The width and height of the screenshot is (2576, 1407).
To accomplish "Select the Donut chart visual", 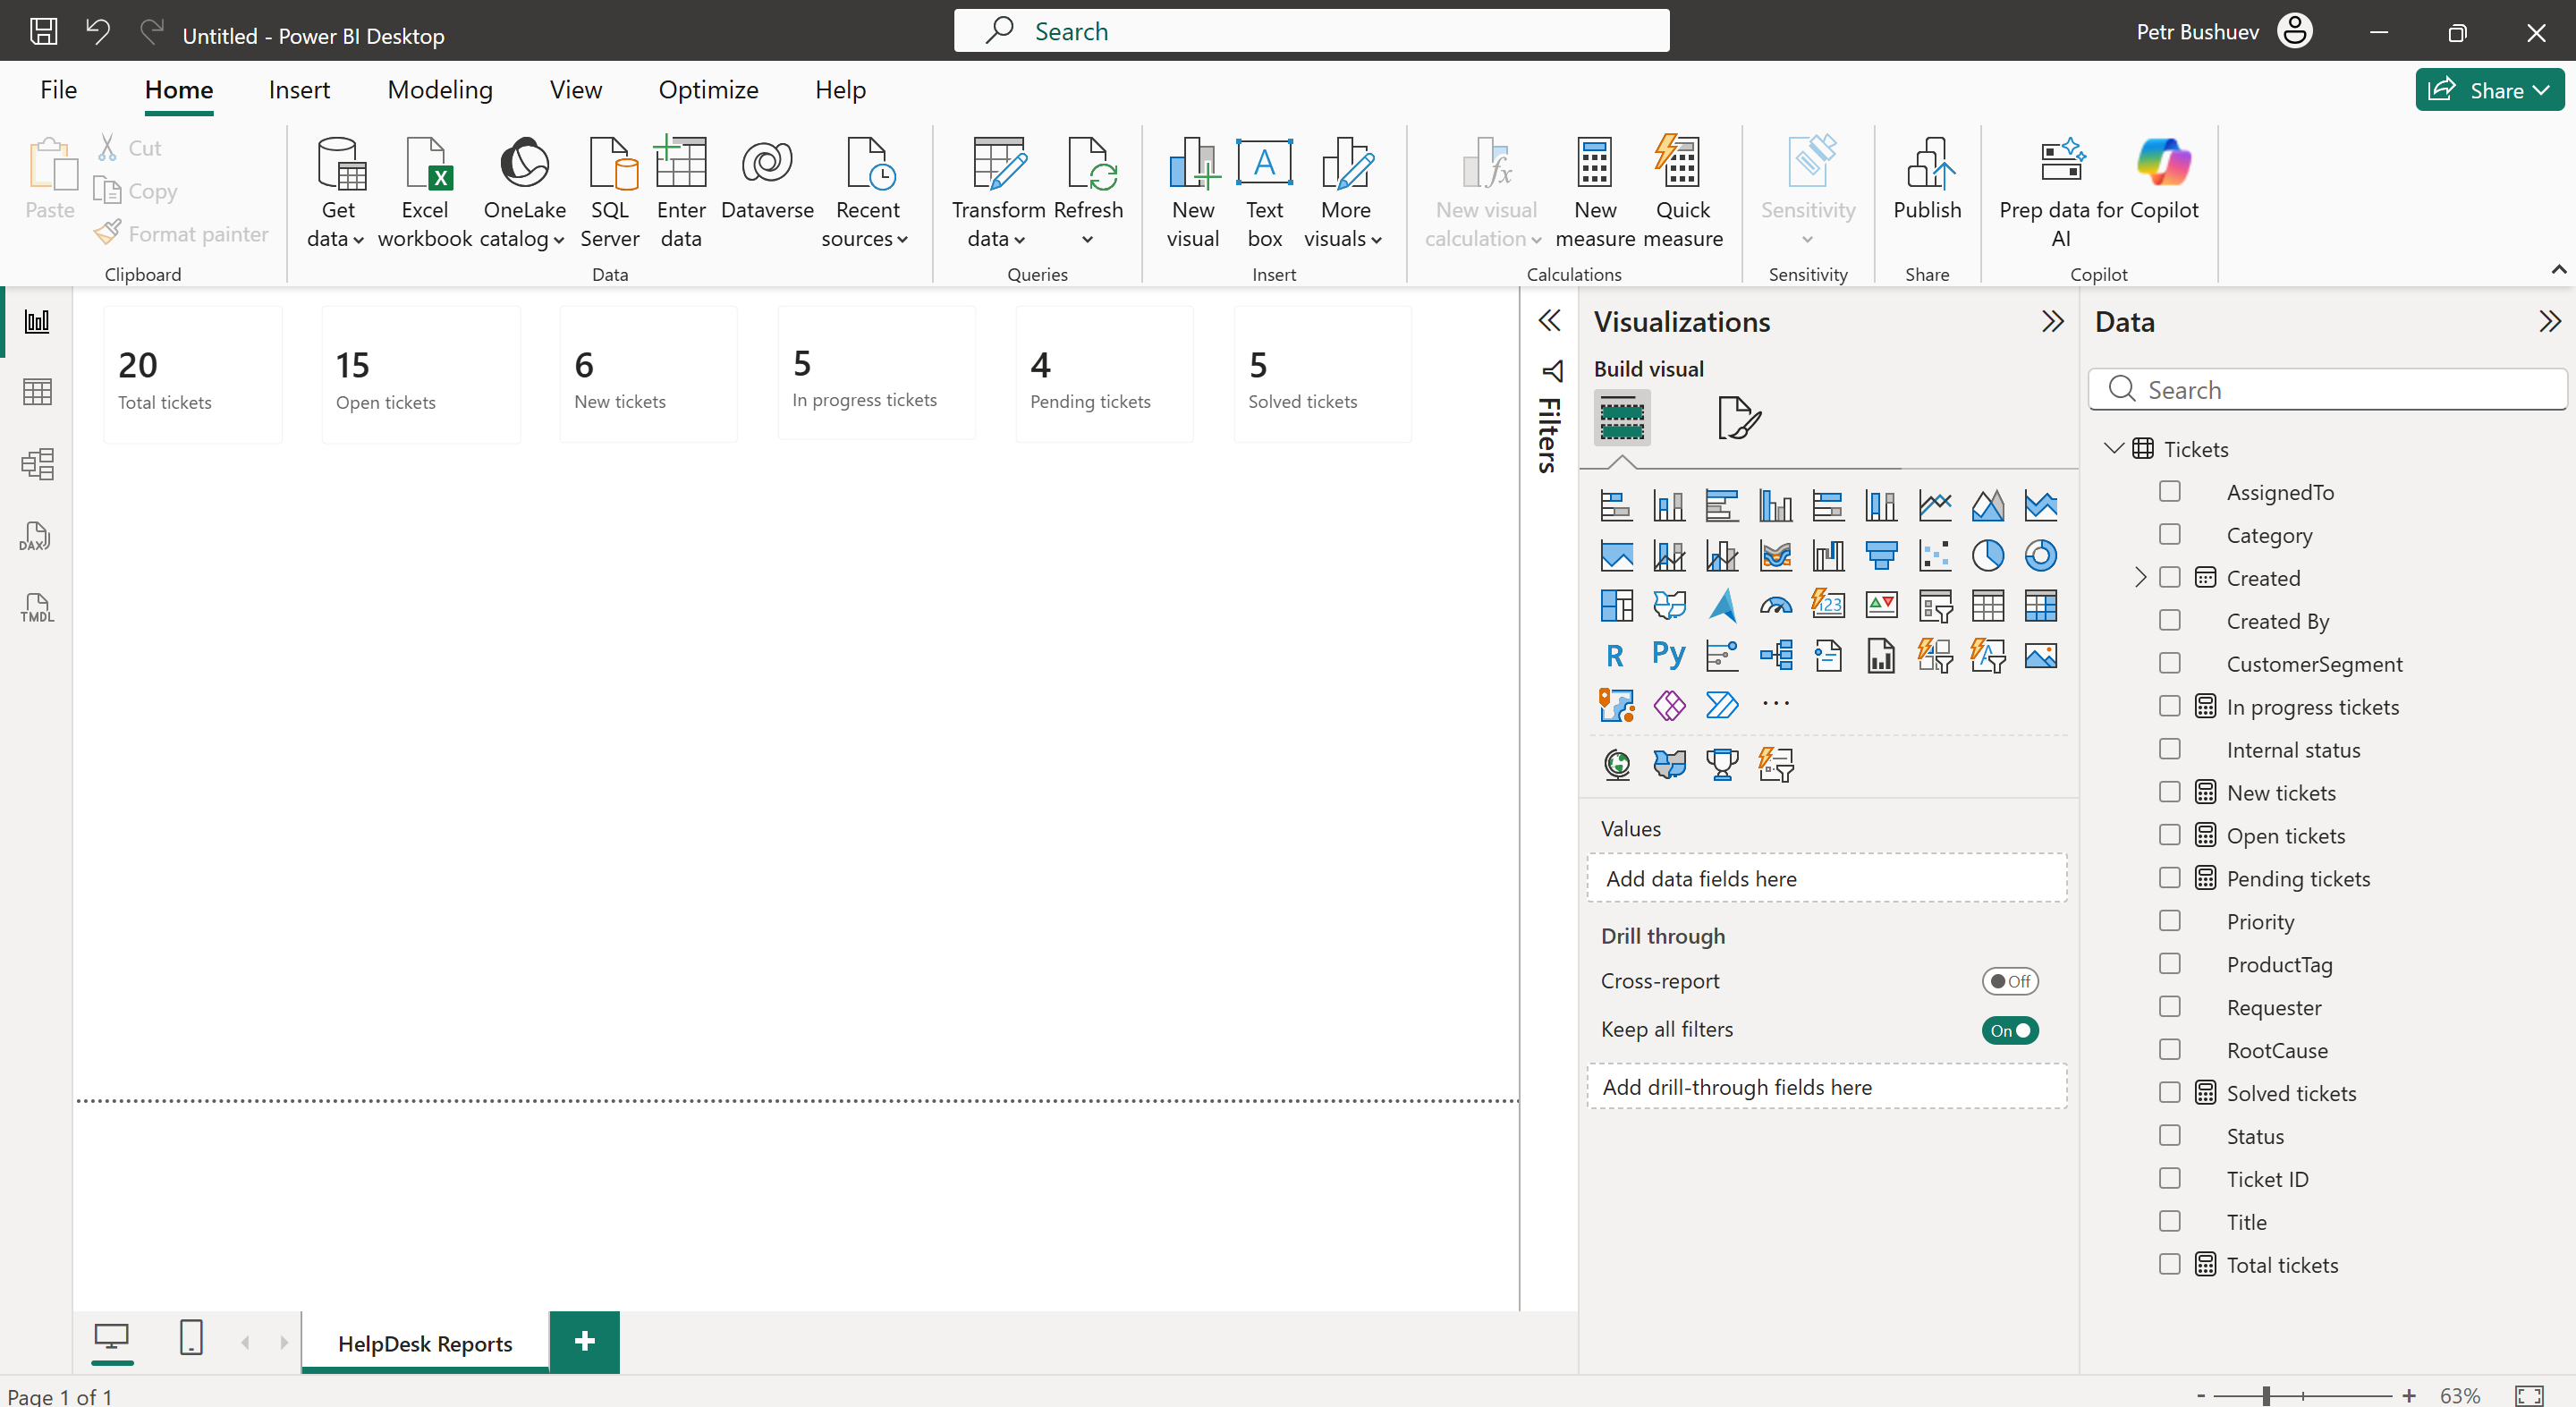I will pyautogui.click(x=2041, y=555).
